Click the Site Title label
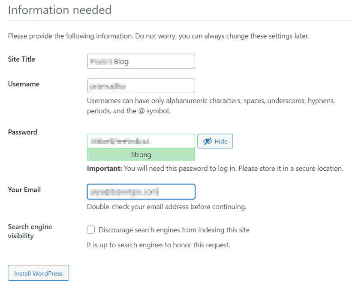 coord(21,59)
